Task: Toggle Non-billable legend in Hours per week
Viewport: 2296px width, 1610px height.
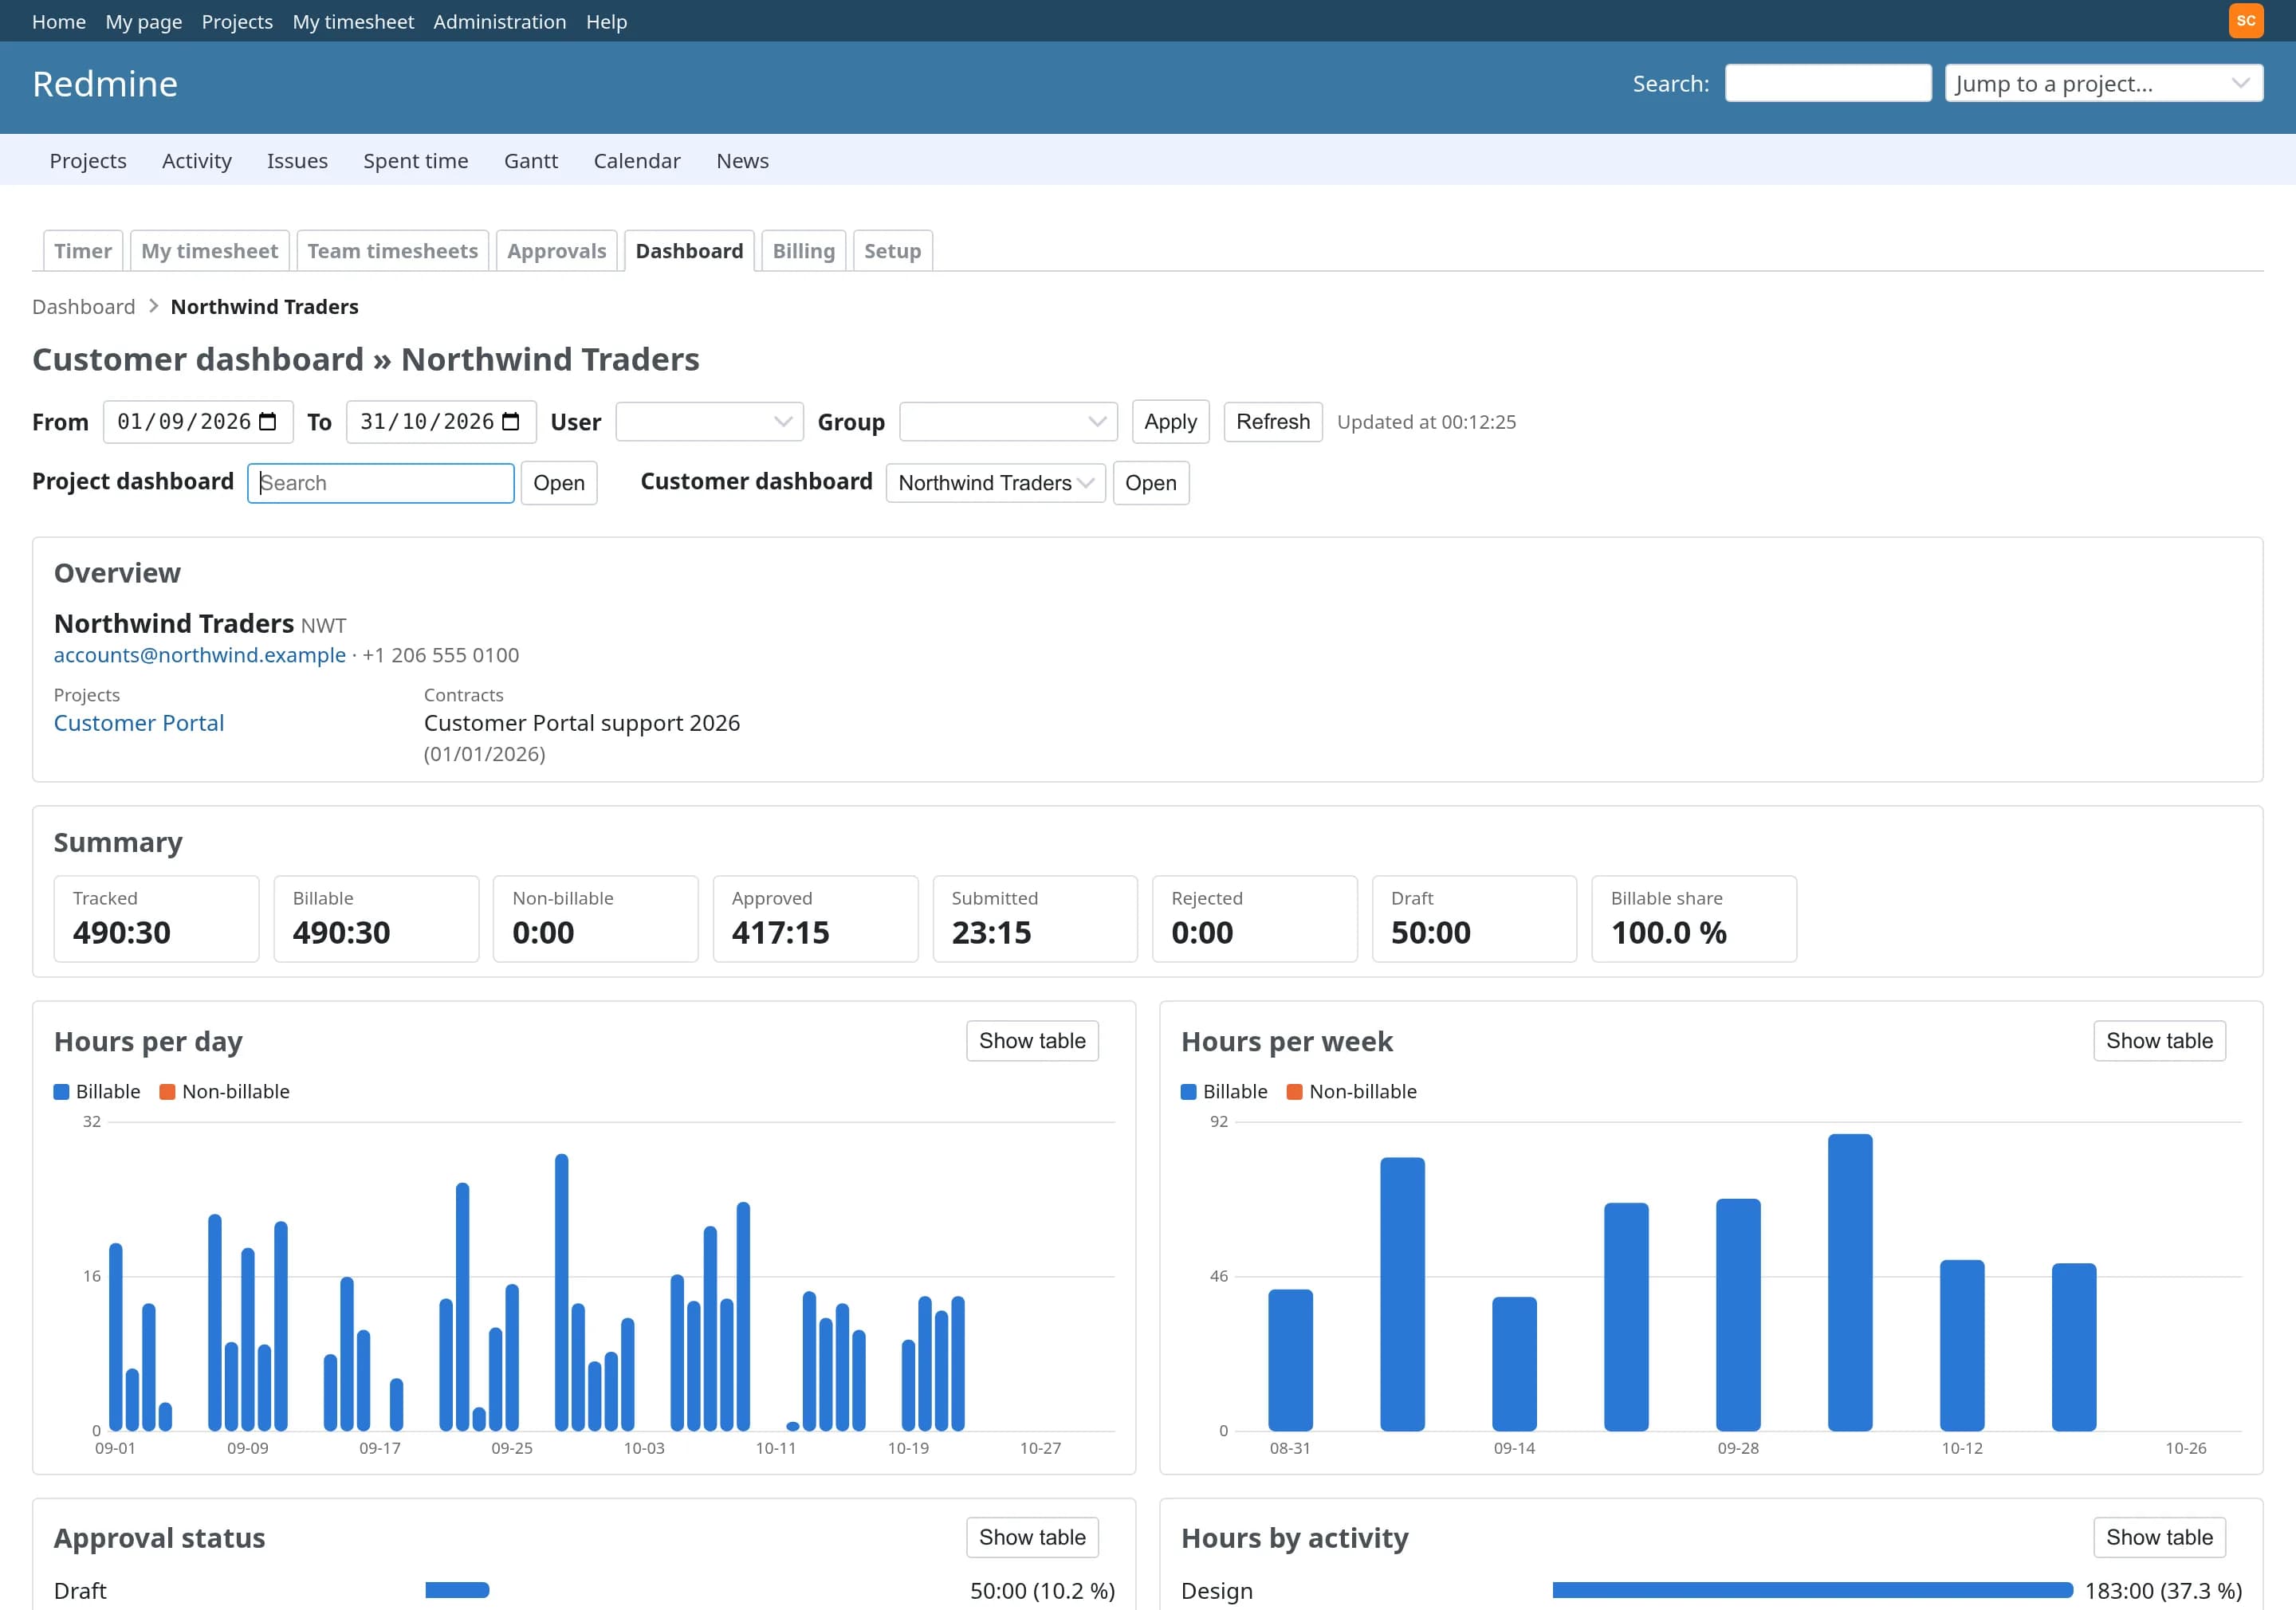Action: coord(1352,1092)
